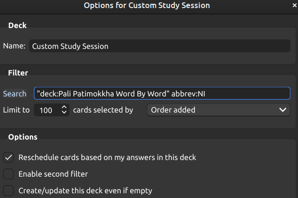Screen dimensions: 298x198
Task: Click the cards selected by label
Action: pyautogui.click(x=103, y=110)
